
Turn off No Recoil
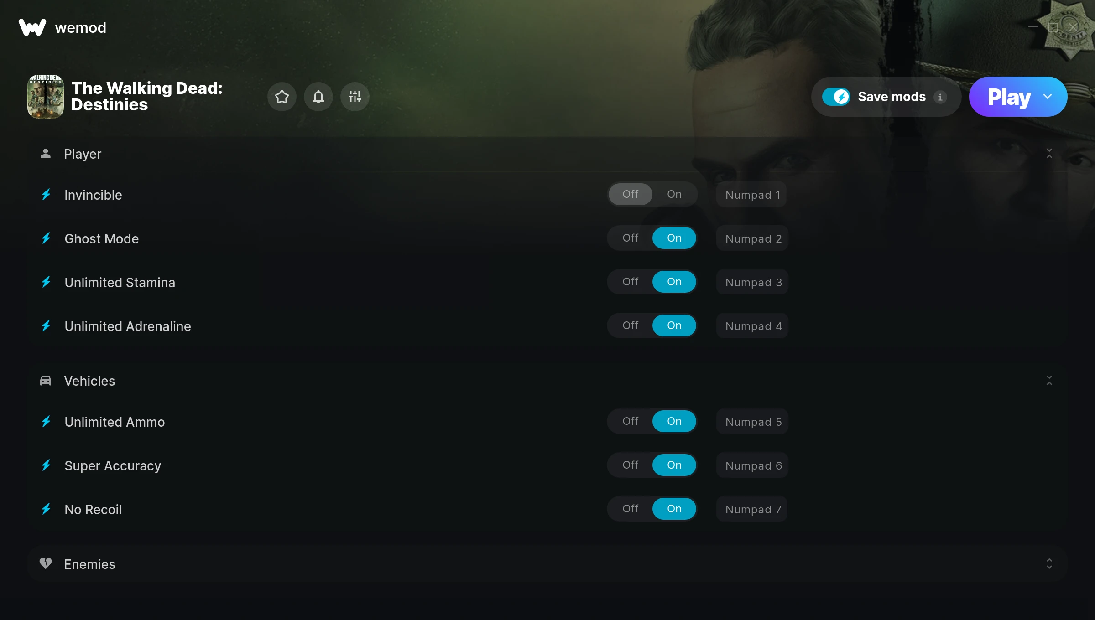tap(630, 509)
